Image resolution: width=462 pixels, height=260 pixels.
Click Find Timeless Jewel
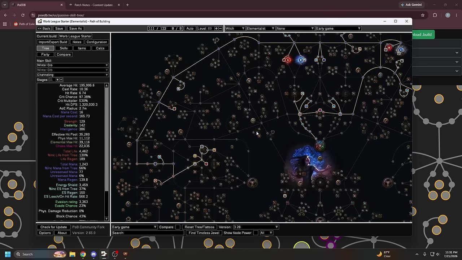204,233
